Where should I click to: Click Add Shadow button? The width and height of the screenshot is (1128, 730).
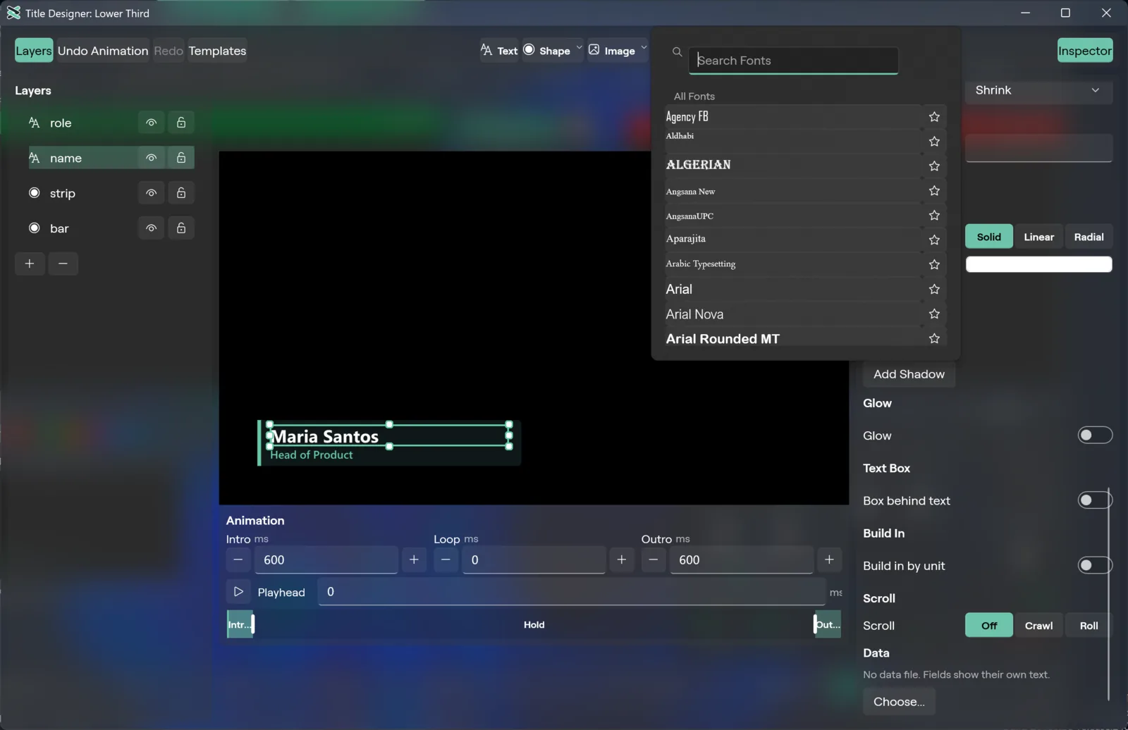tap(909, 374)
